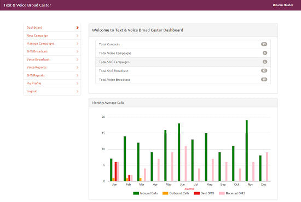Click the Text & Voice Broad Caster title

(27, 5)
